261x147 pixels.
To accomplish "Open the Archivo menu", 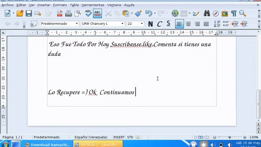I will 7,5.
